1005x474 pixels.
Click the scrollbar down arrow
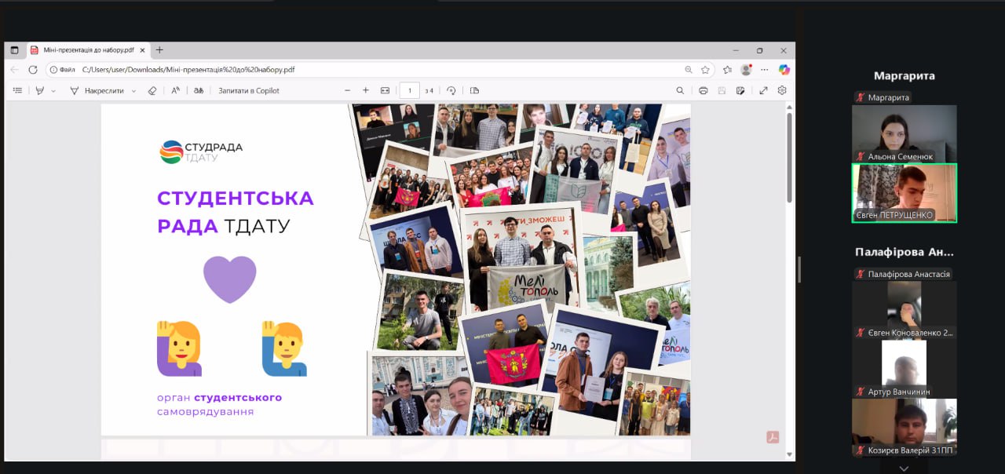(x=789, y=454)
